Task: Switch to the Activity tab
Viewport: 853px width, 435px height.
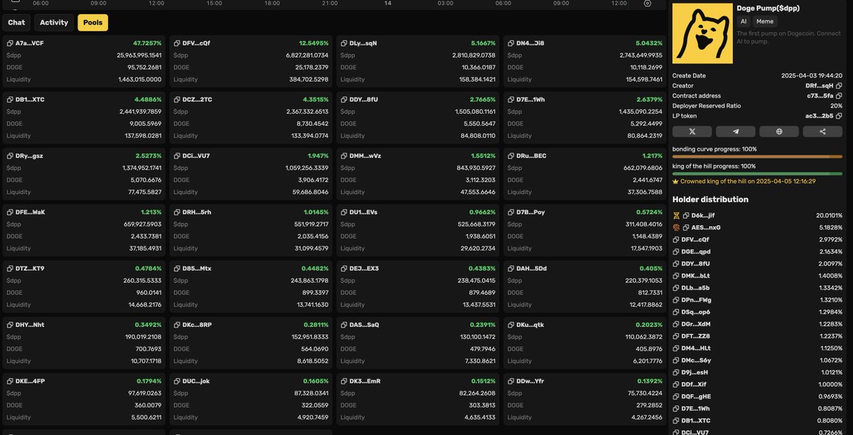Action: point(54,23)
